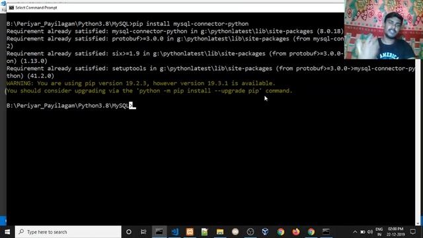This screenshot has height=238, width=423.
Task: Open the Chrome icon between VirtualBox and Firefox
Action: 280,232
